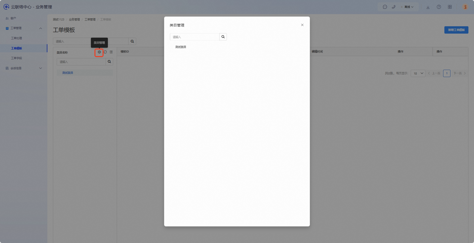
Task: Click the 编辑时间 column header
Action: 317,52
